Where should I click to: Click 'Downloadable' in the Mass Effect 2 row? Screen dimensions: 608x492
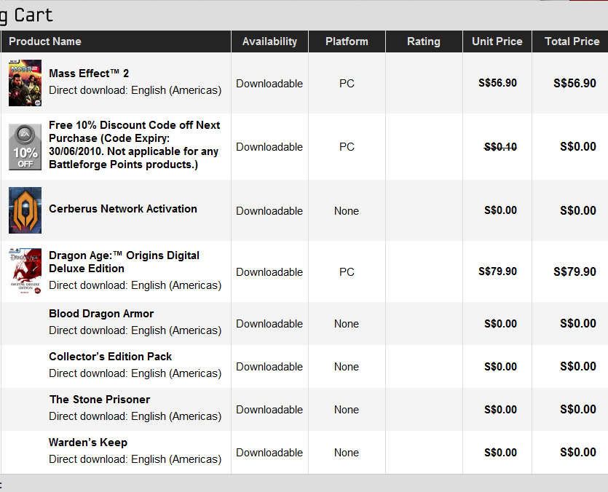pyautogui.click(x=269, y=84)
